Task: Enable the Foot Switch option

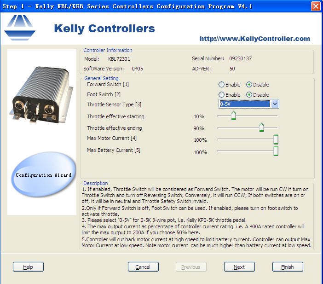Action: 222,95
